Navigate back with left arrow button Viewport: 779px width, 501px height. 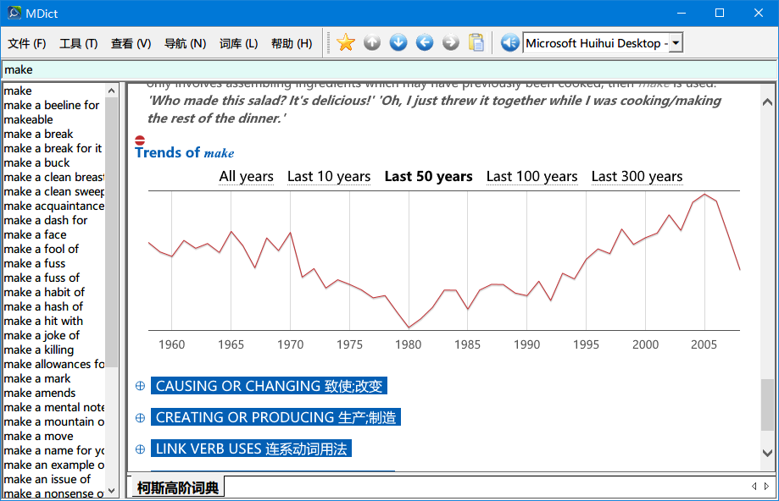click(425, 43)
